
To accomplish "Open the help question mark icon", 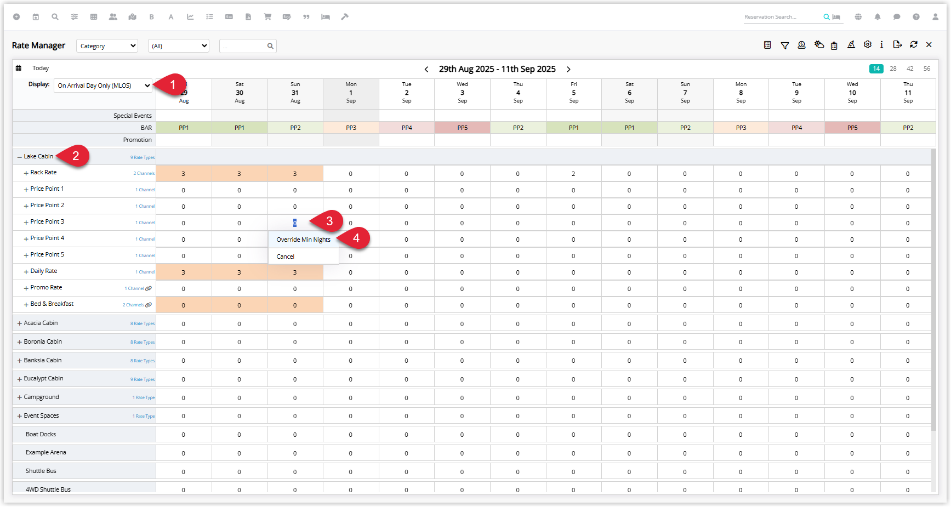I will [916, 17].
